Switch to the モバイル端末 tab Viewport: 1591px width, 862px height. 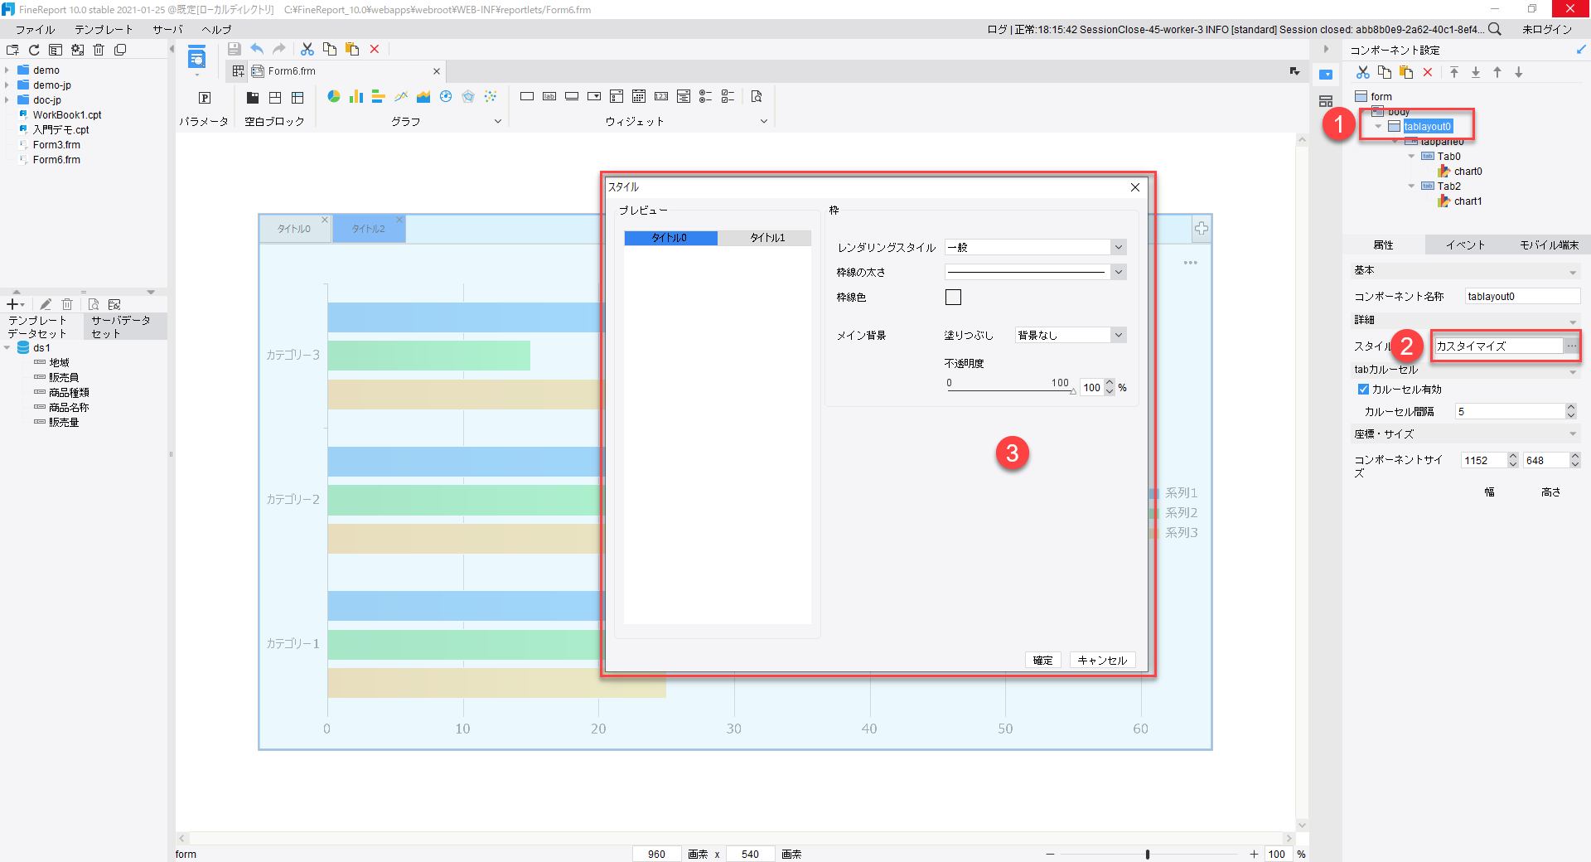1549,245
